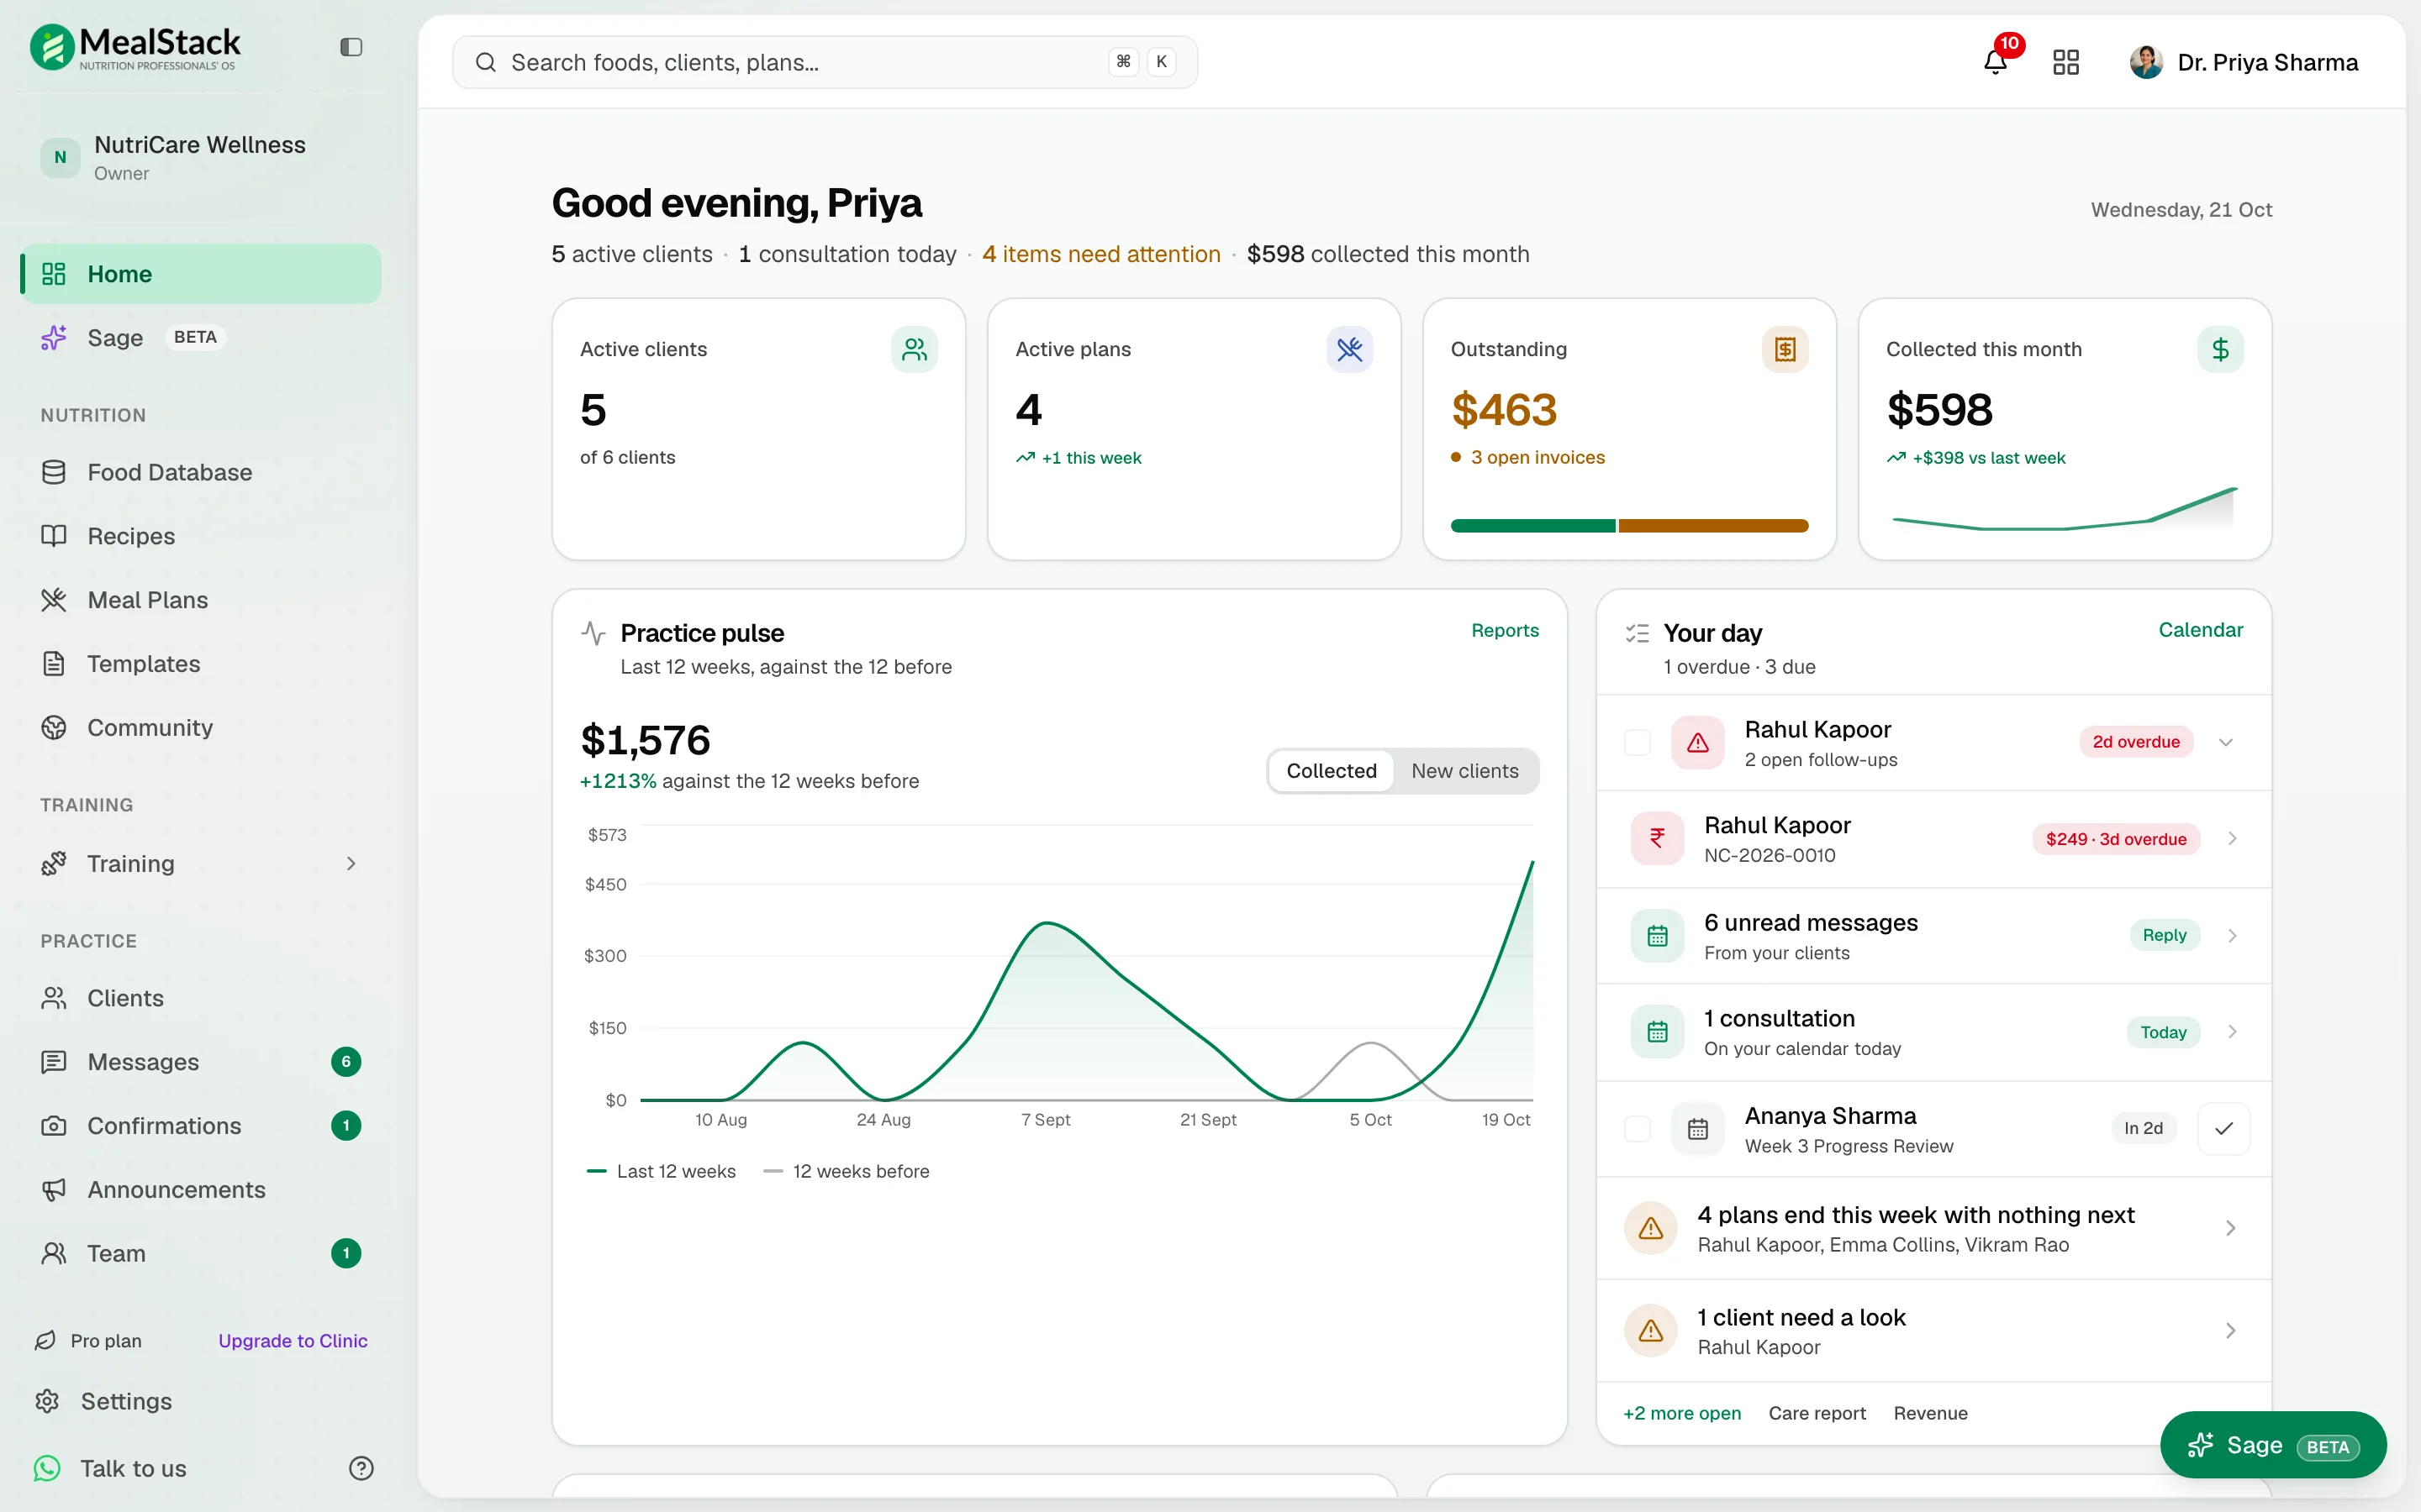Open the 1 consultation row chevron

click(2232, 1032)
